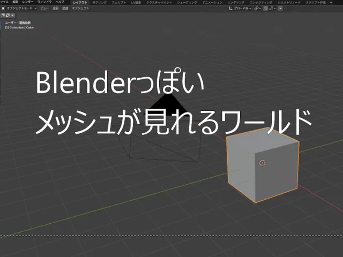Open the グローバル transform orientation dropdown

[240, 9]
